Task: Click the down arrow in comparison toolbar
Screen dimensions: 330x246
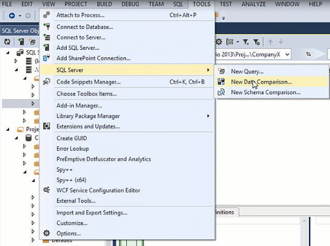Action: (281, 42)
